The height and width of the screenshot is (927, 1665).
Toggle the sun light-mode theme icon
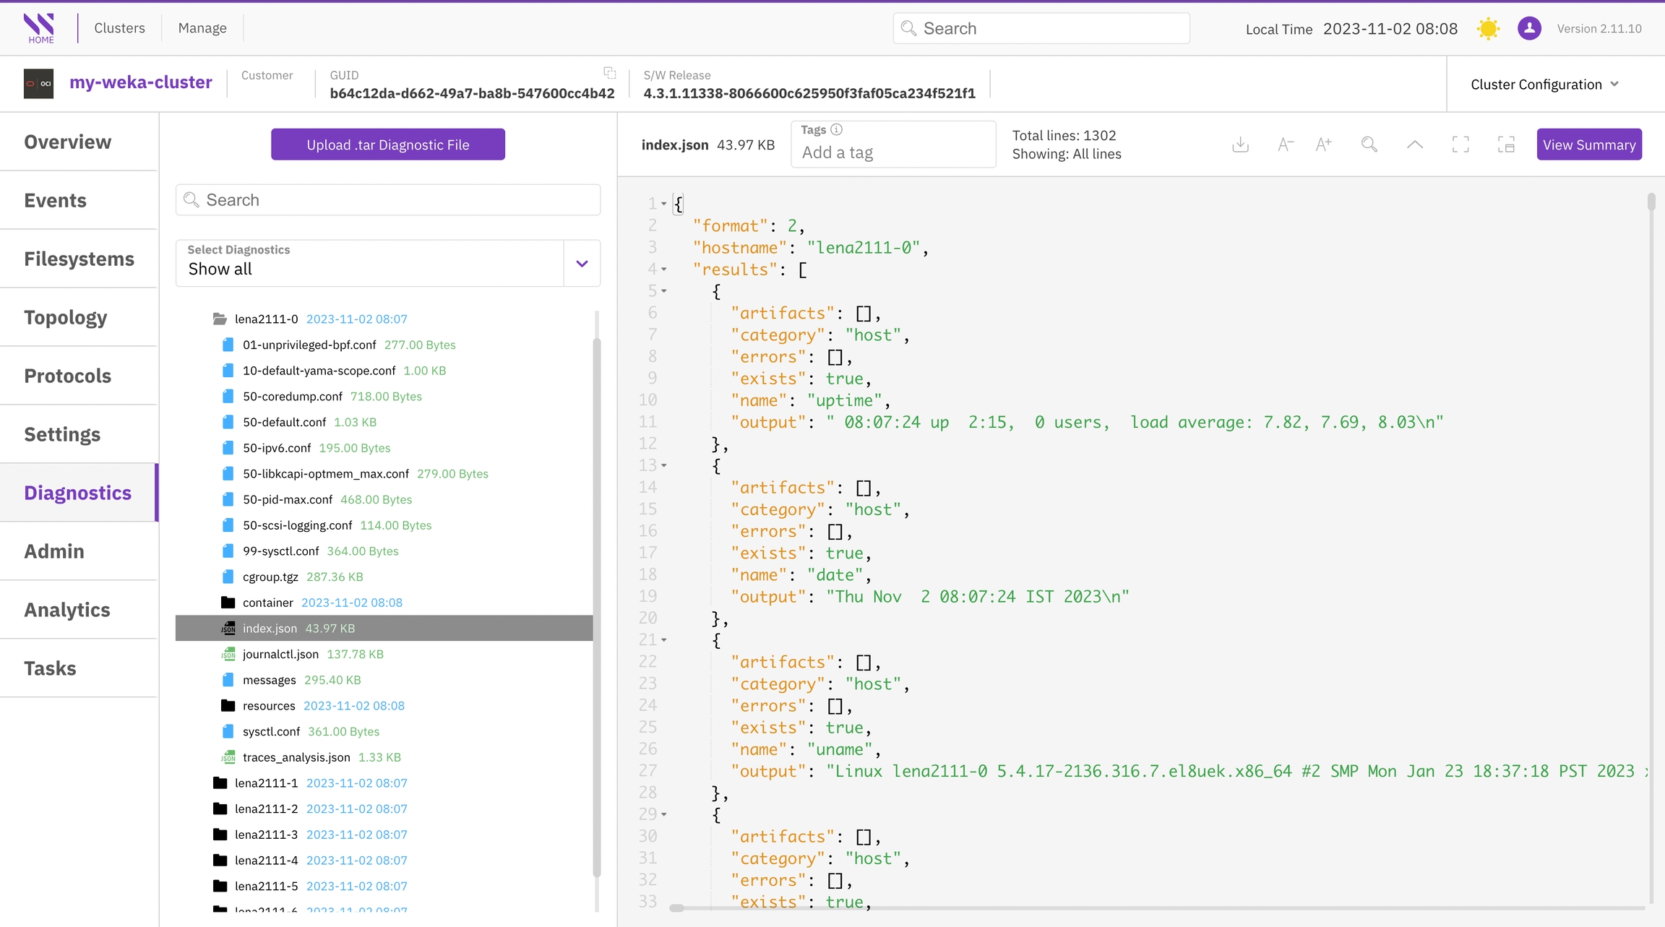pos(1488,29)
